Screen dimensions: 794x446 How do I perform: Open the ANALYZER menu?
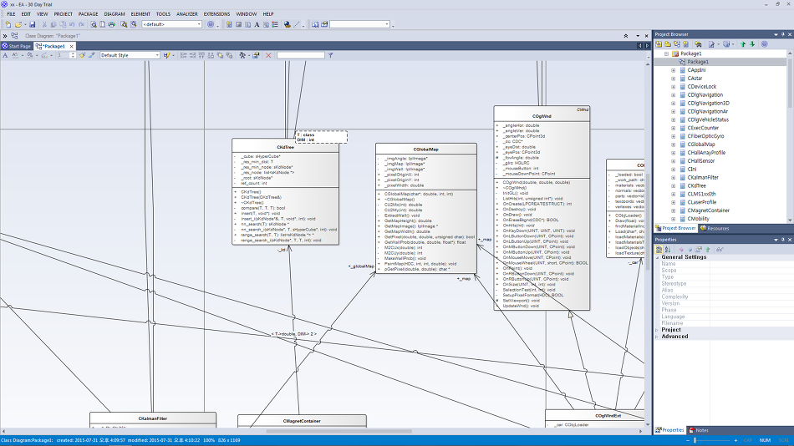(x=187, y=14)
